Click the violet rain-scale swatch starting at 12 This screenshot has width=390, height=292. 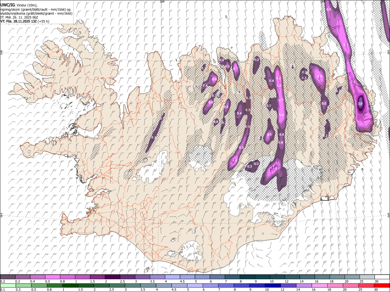[x=288, y=285]
